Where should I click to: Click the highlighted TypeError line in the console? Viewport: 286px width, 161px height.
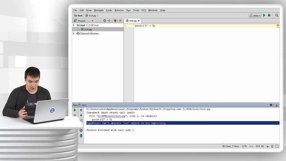pos(183,123)
